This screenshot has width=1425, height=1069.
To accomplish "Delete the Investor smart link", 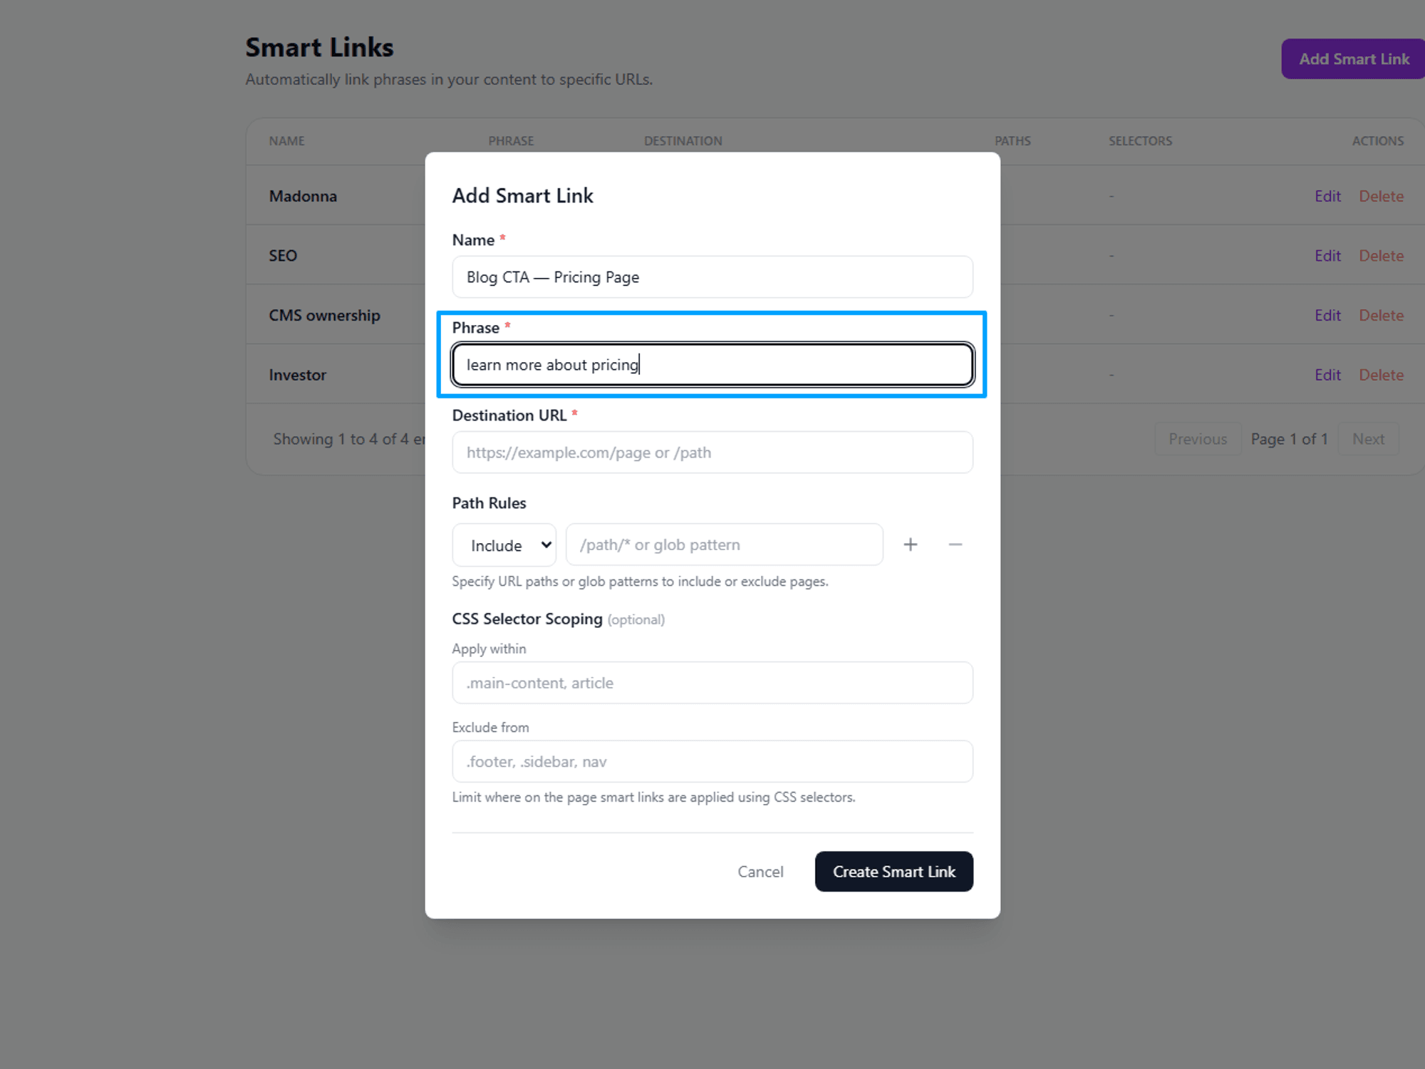I will (1381, 374).
